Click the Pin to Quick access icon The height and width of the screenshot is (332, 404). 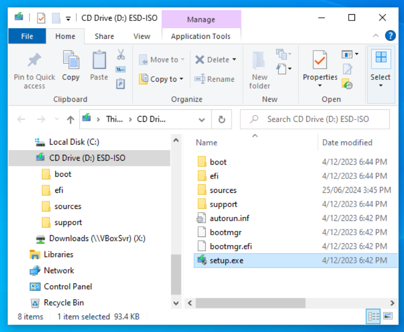(x=34, y=60)
